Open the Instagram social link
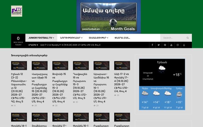 (178, 45)
